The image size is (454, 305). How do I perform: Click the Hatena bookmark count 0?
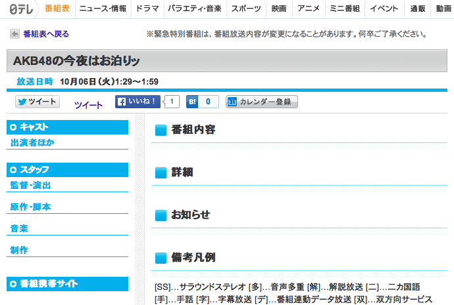tap(208, 102)
